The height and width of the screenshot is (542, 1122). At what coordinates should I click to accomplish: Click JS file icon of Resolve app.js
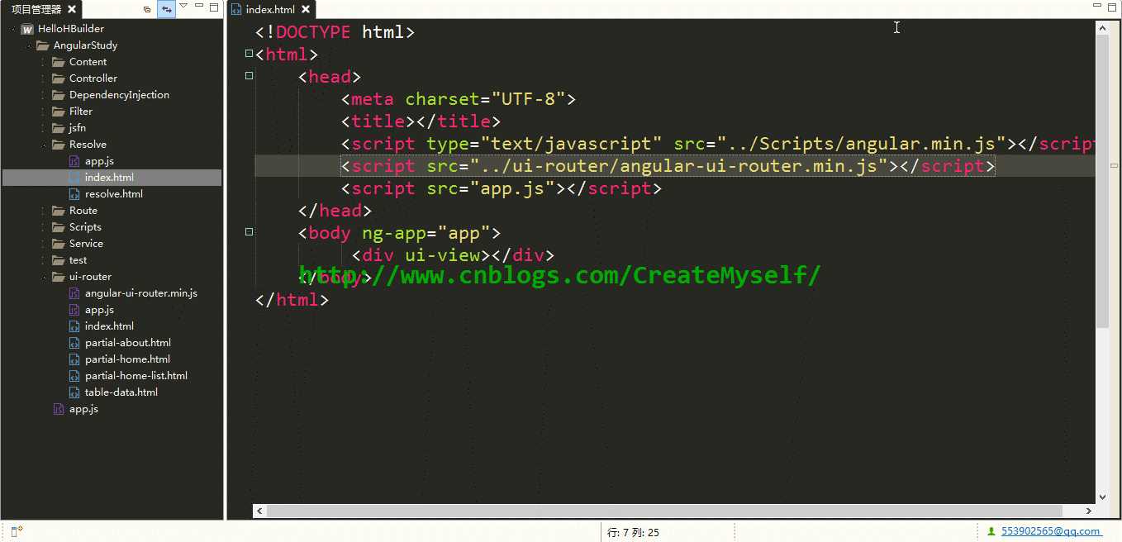(x=74, y=161)
